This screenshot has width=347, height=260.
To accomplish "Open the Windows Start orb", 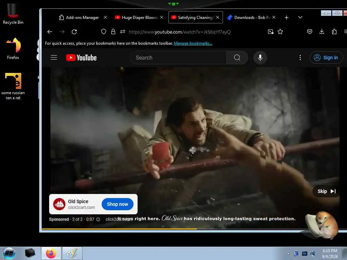I will click(x=9, y=253).
